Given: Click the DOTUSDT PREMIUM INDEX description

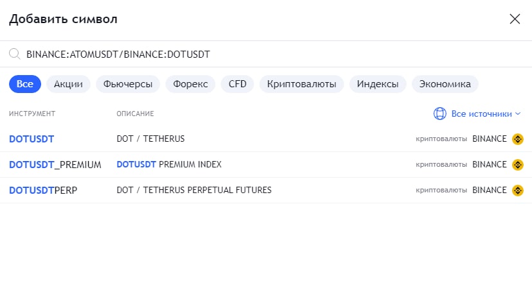Looking at the screenshot, I should point(169,164).
